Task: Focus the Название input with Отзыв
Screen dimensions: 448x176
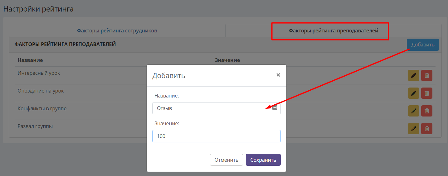Action: coord(217,108)
